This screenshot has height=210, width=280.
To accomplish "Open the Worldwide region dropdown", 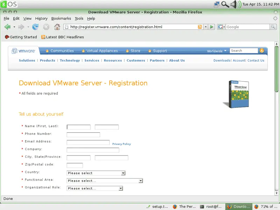I will pos(217,51).
